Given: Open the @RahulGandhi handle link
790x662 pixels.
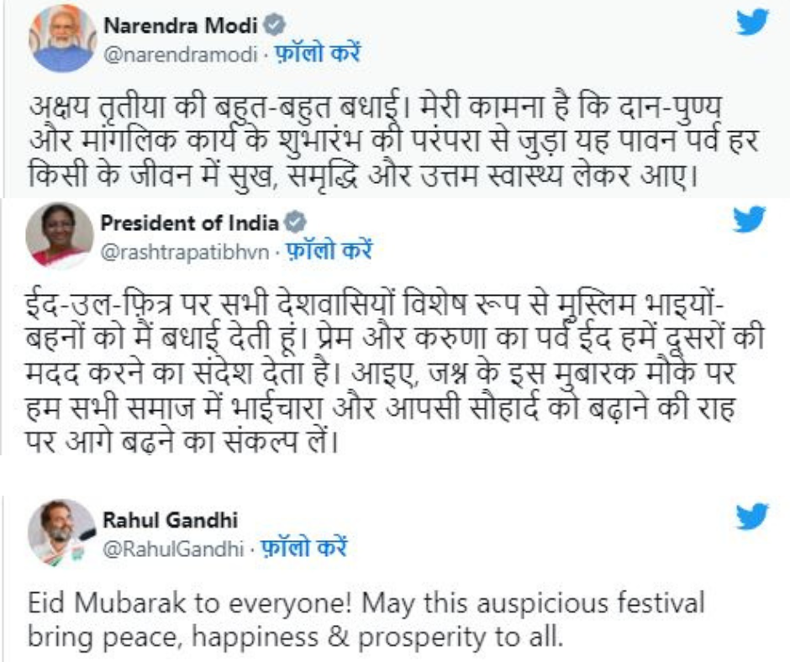Looking at the screenshot, I should [169, 549].
